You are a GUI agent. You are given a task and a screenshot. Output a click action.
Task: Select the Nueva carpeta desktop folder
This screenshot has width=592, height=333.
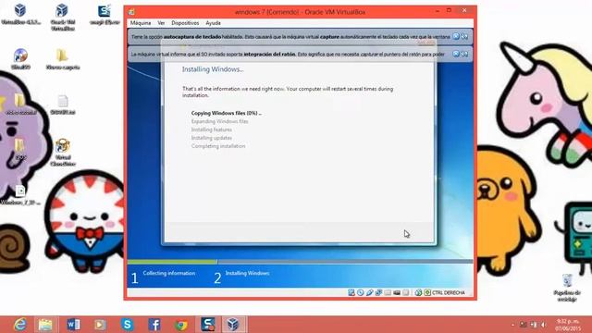tap(63, 59)
